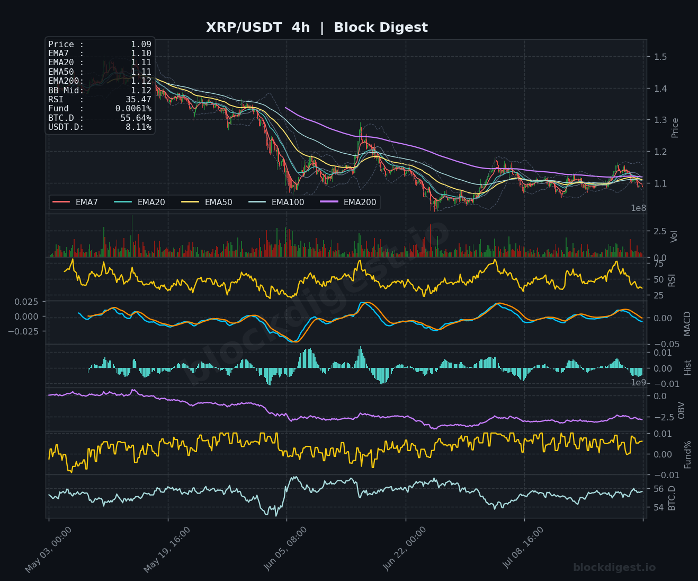Click the 'BTC.D' axis label
The width and height of the screenshot is (698, 581).
tap(672, 498)
